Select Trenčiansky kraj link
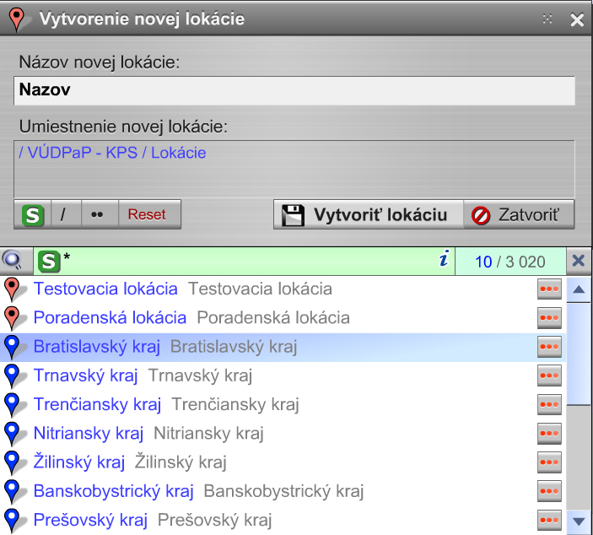593x535 pixels. click(97, 404)
